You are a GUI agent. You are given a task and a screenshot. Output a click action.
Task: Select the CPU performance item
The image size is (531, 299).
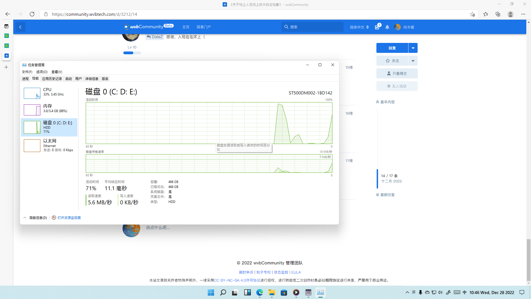tap(49, 93)
